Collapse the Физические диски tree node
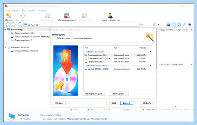This screenshot has width=197, height=125. coord(5,47)
